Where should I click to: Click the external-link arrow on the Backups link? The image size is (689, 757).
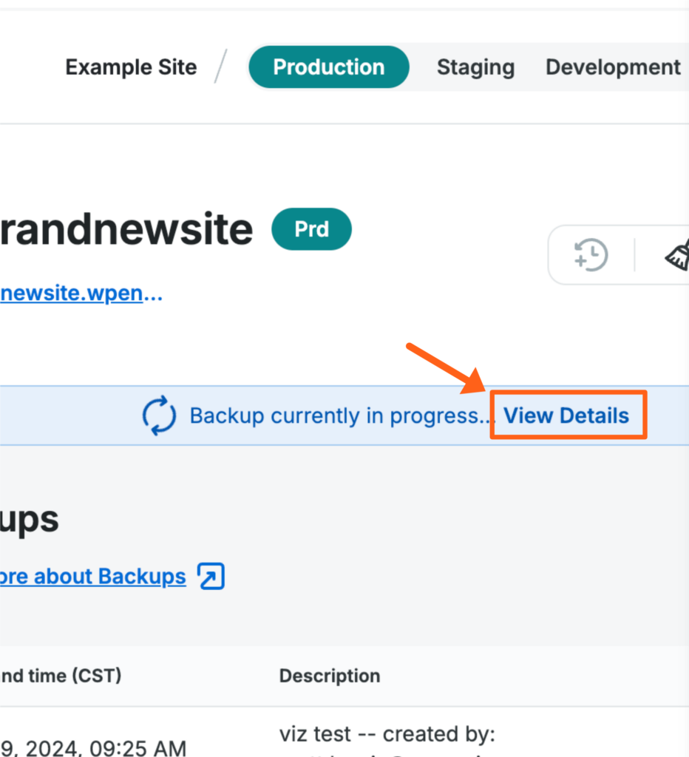pos(211,576)
